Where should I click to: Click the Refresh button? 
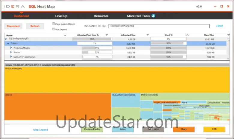(x=35, y=26)
